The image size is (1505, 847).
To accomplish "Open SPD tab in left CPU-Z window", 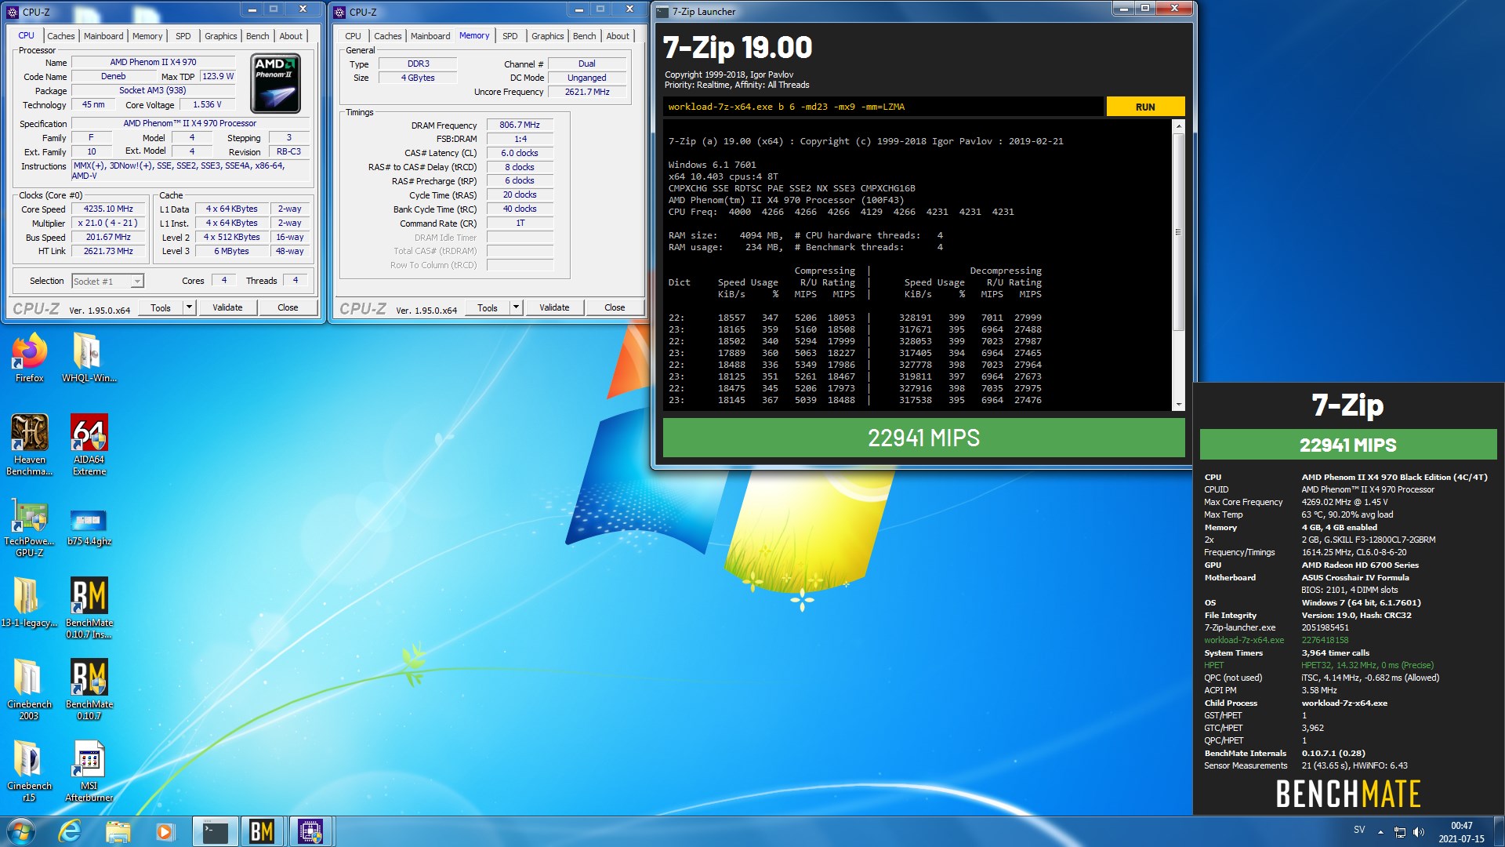I will coord(183,36).
